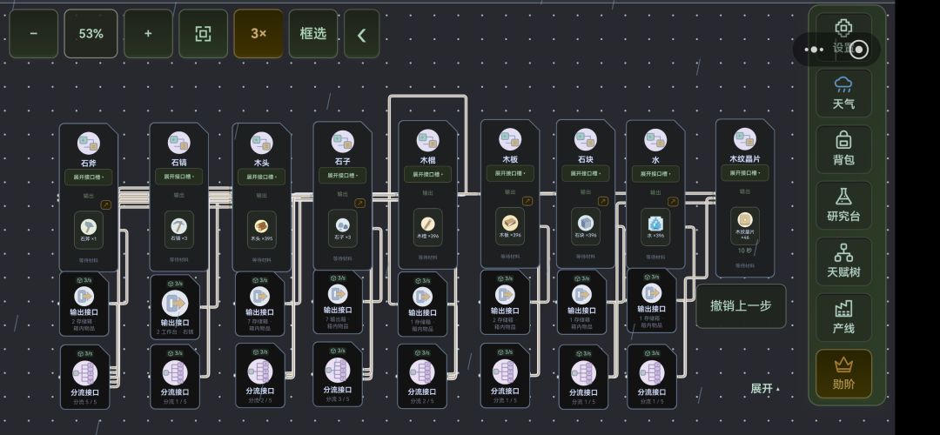
Task: Click the plus zoom-in button
Action: pos(148,34)
